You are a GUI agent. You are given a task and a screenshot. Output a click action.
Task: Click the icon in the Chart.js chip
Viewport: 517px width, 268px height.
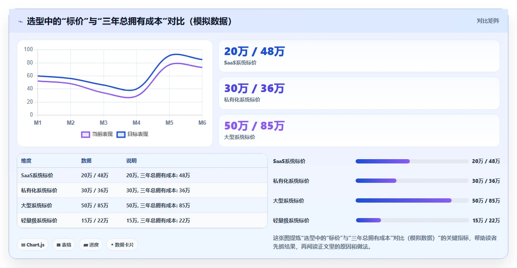(x=23, y=245)
